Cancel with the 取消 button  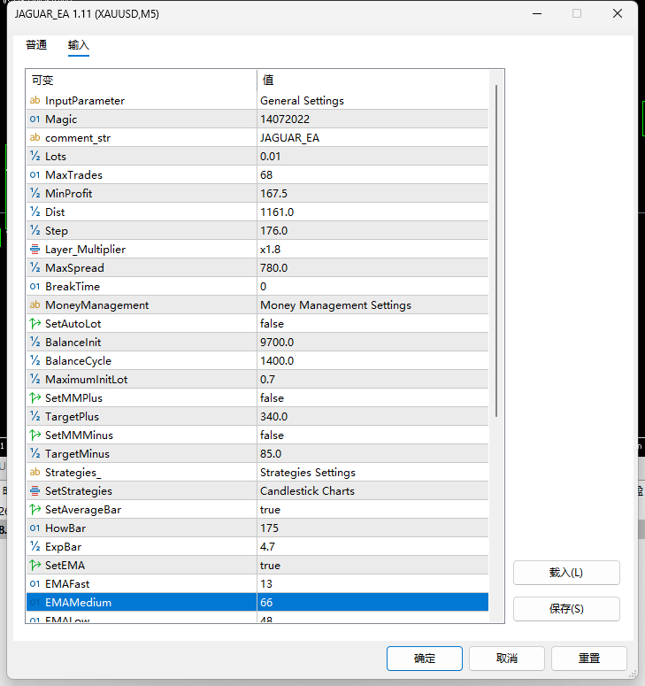pos(507,659)
